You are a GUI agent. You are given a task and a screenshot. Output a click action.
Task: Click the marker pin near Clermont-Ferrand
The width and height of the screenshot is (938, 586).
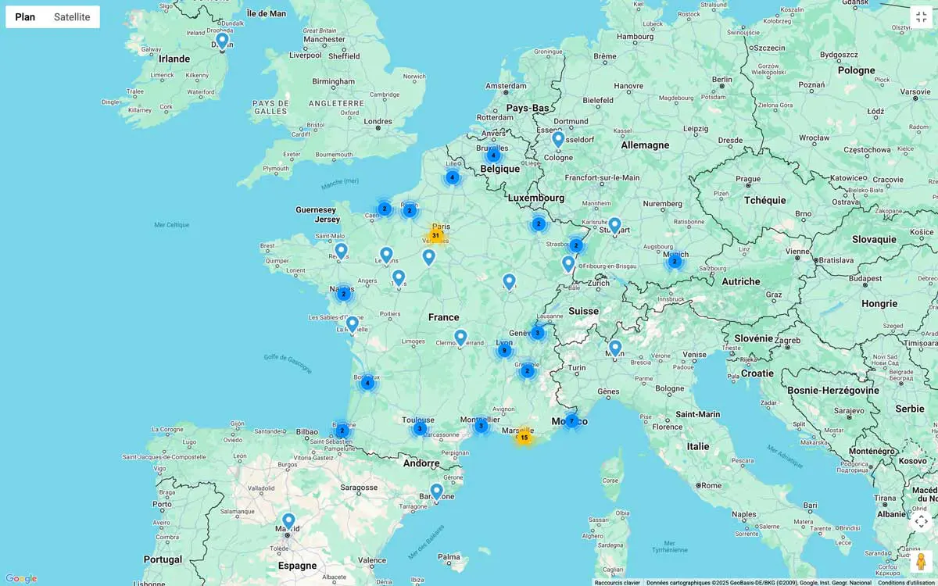pyautogui.click(x=460, y=337)
